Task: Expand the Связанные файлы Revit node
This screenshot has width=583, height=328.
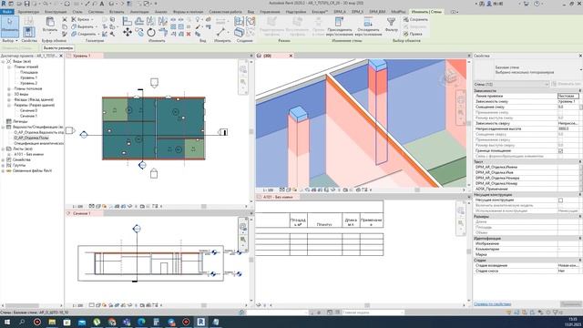Action: pyautogui.click(x=4, y=170)
